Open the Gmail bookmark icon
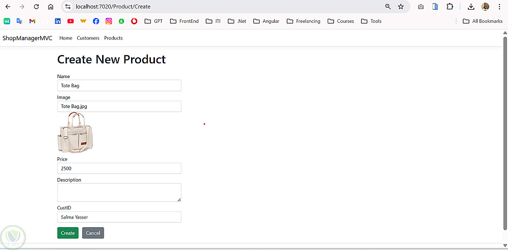 point(32,21)
